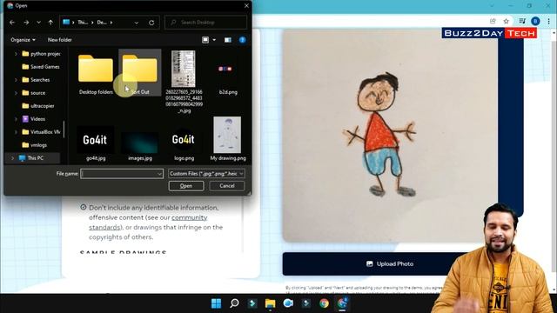Open the camera app taskbar icon
557x313 pixels.
pos(288,303)
